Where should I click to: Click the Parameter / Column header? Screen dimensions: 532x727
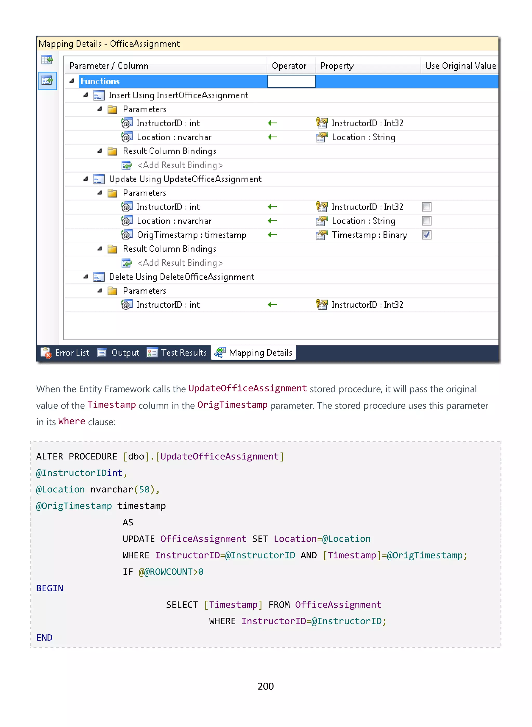(x=165, y=66)
